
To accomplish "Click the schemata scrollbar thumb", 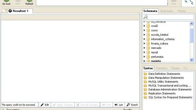I will 191,35.
